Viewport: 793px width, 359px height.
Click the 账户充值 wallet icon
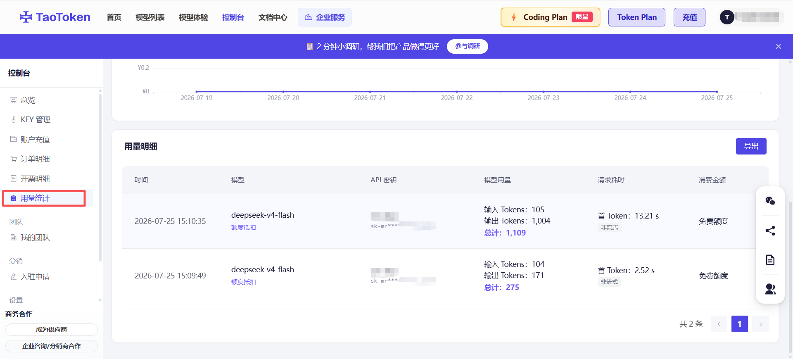pos(13,139)
